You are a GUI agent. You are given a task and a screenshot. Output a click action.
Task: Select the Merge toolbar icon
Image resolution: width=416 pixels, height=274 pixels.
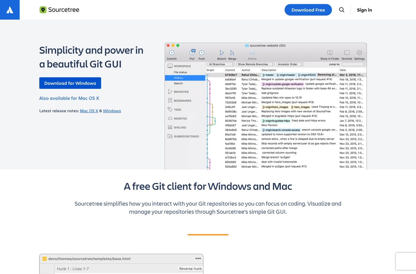tap(232, 53)
